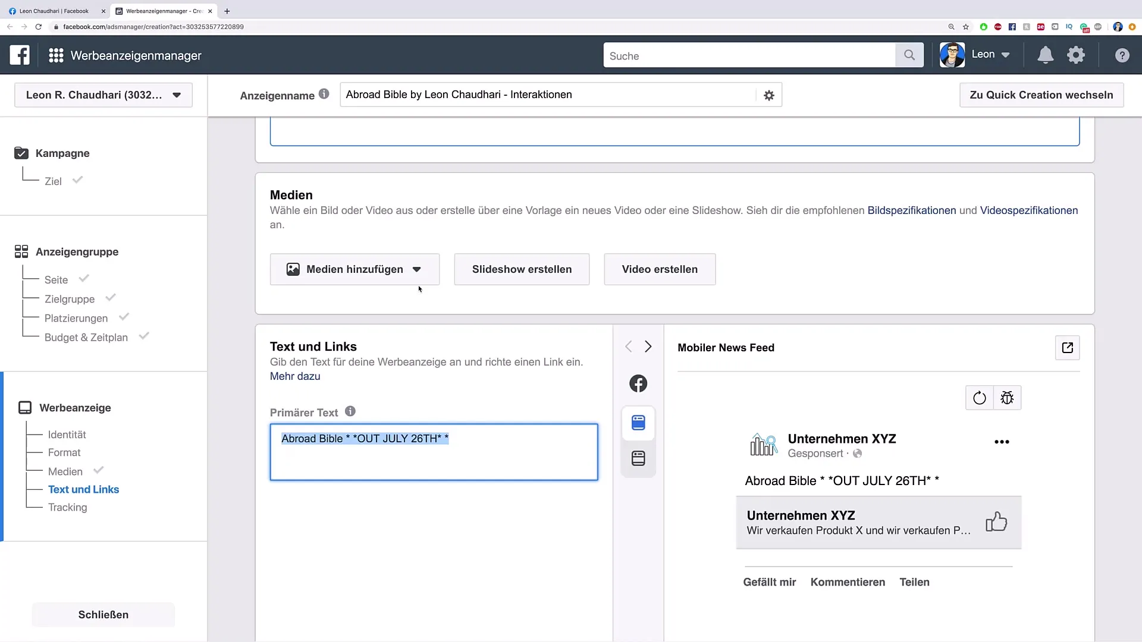Click the settings/configure icon in ad preview
The height and width of the screenshot is (642, 1142).
[1006, 398]
